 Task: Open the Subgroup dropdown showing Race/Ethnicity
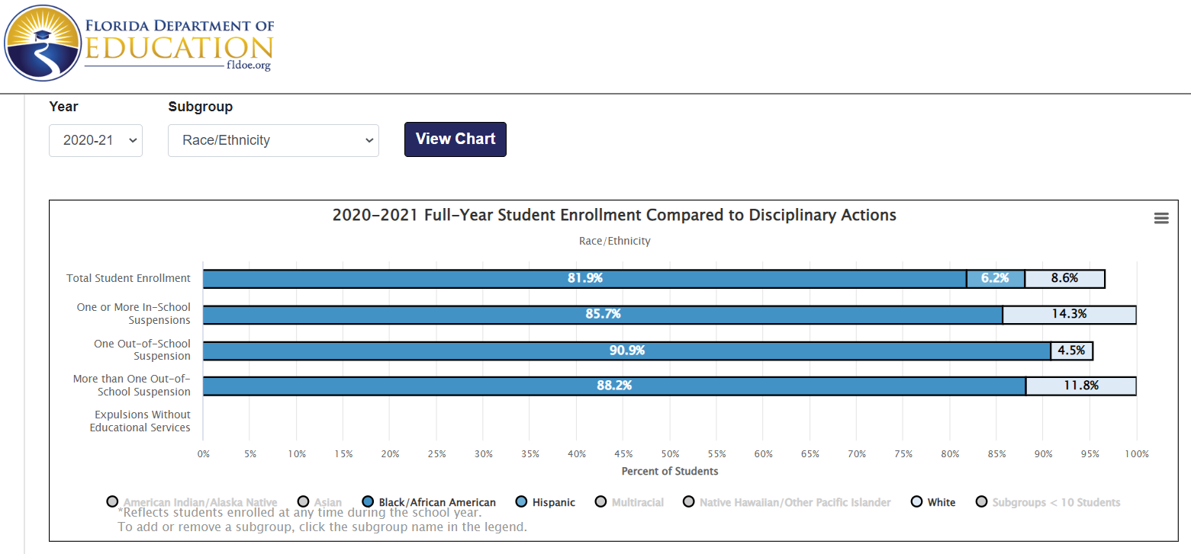273,141
